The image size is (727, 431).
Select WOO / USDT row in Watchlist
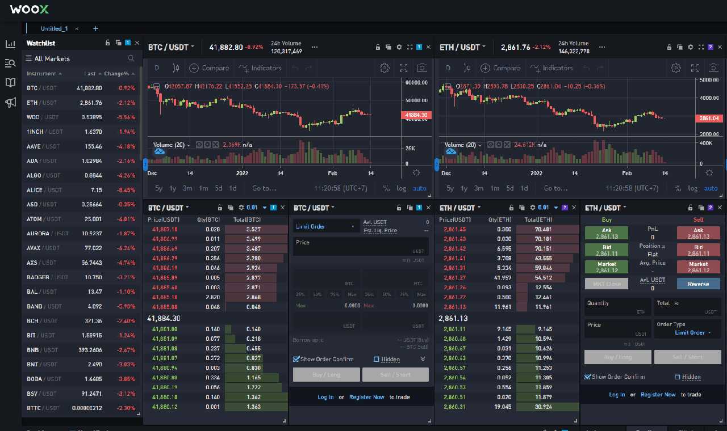coord(80,117)
